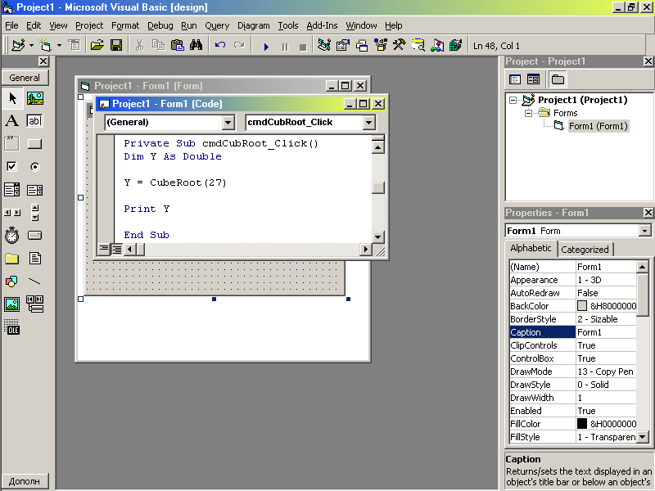Select the FileListBox tool in toolbox
Viewport: 655px width, 491px height.
[x=35, y=259]
